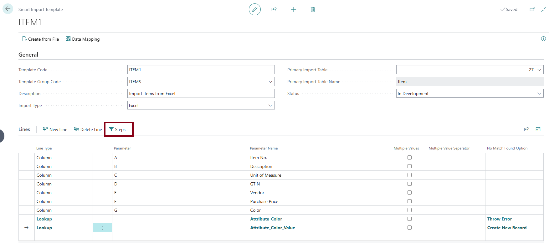Click the Saved status indicator

[x=509, y=9]
